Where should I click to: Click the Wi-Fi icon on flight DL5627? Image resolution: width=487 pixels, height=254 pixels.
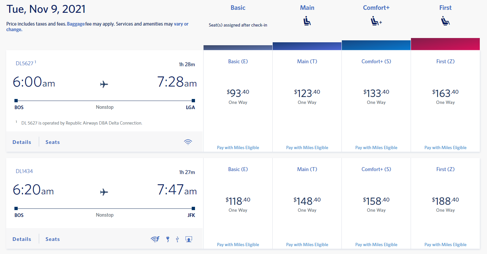coord(188,142)
